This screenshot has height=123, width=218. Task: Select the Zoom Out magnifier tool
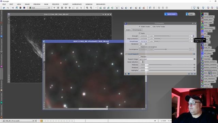pyautogui.click(x=91, y=8)
